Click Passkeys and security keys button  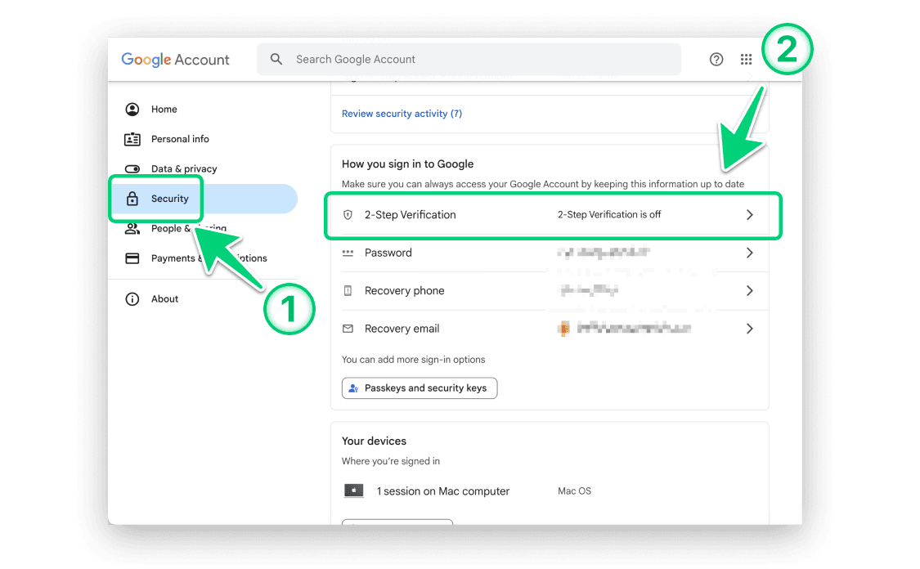click(x=419, y=388)
